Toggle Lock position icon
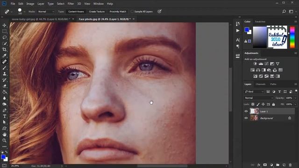 (263, 104)
